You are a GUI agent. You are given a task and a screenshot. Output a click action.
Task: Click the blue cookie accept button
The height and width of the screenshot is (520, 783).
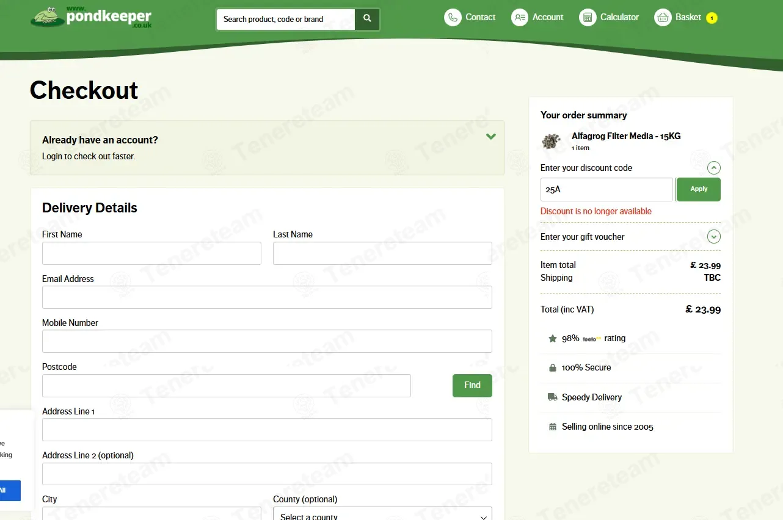(x=10, y=490)
